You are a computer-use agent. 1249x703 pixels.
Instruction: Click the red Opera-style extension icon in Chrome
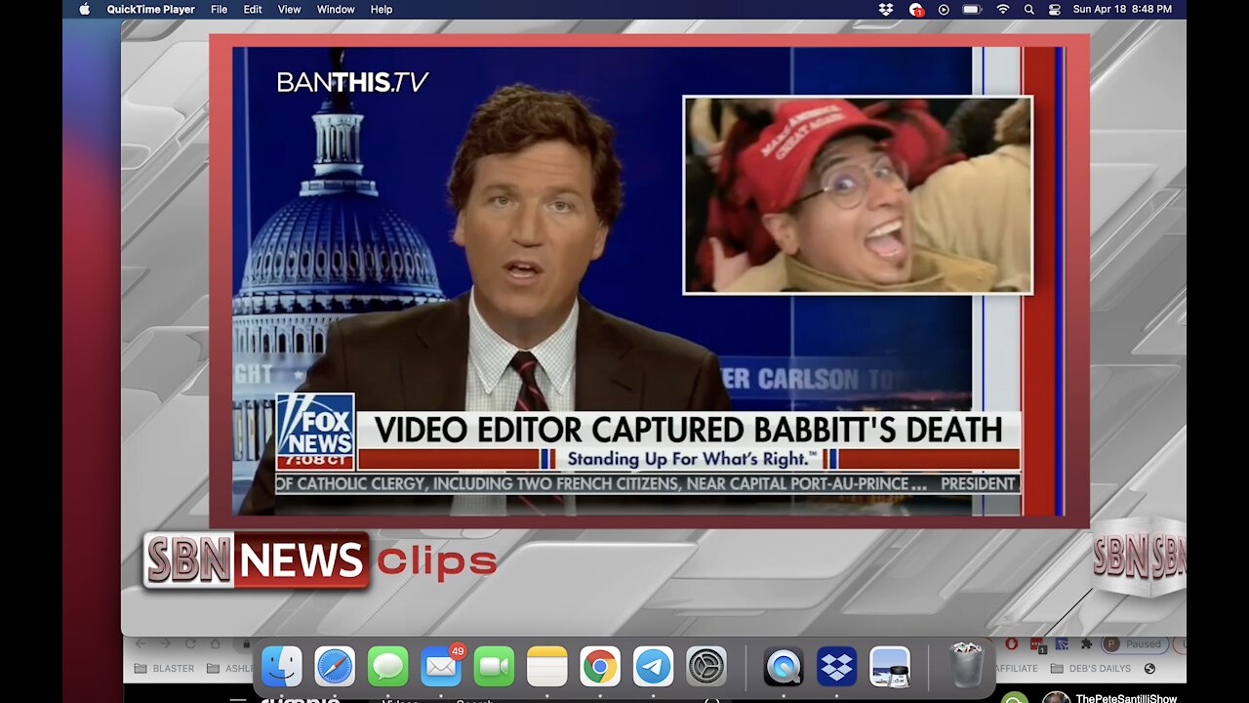(1011, 643)
